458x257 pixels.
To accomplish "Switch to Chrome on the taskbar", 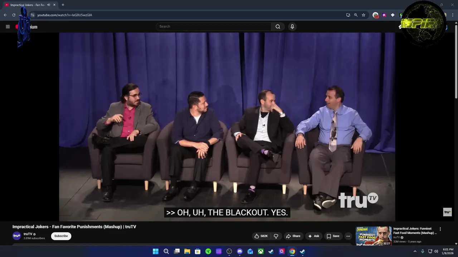I will [292, 251].
